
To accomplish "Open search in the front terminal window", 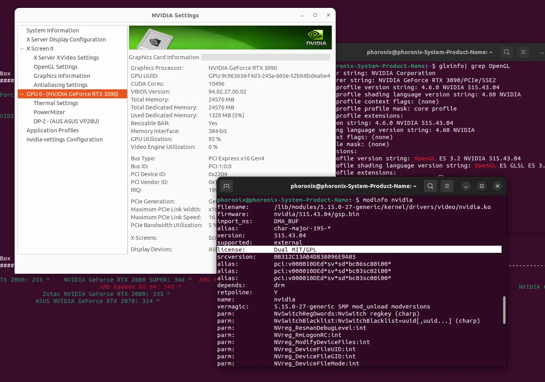I will 430,186.
